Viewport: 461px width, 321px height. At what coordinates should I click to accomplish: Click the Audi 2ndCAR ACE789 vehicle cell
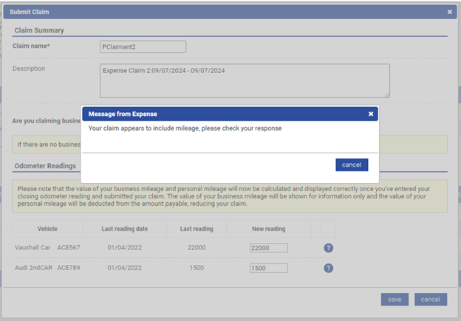pos(47,268)
